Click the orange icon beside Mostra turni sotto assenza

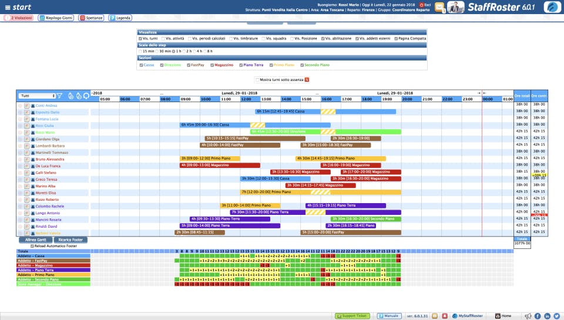click(307, 80)
